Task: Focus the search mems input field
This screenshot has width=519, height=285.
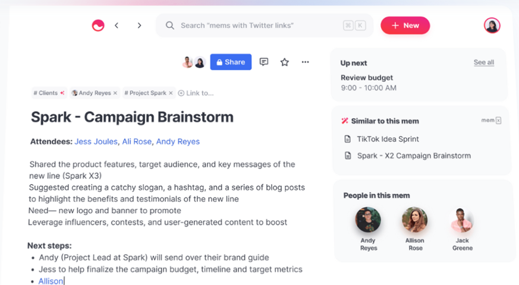Action: coord(264,26)
